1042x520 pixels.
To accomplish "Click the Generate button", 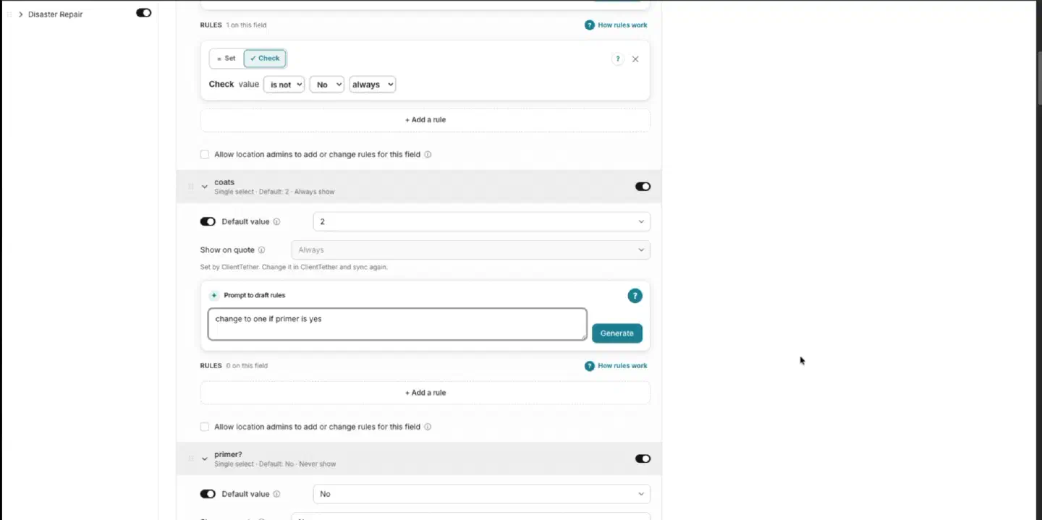I will (x=617, y=333).
